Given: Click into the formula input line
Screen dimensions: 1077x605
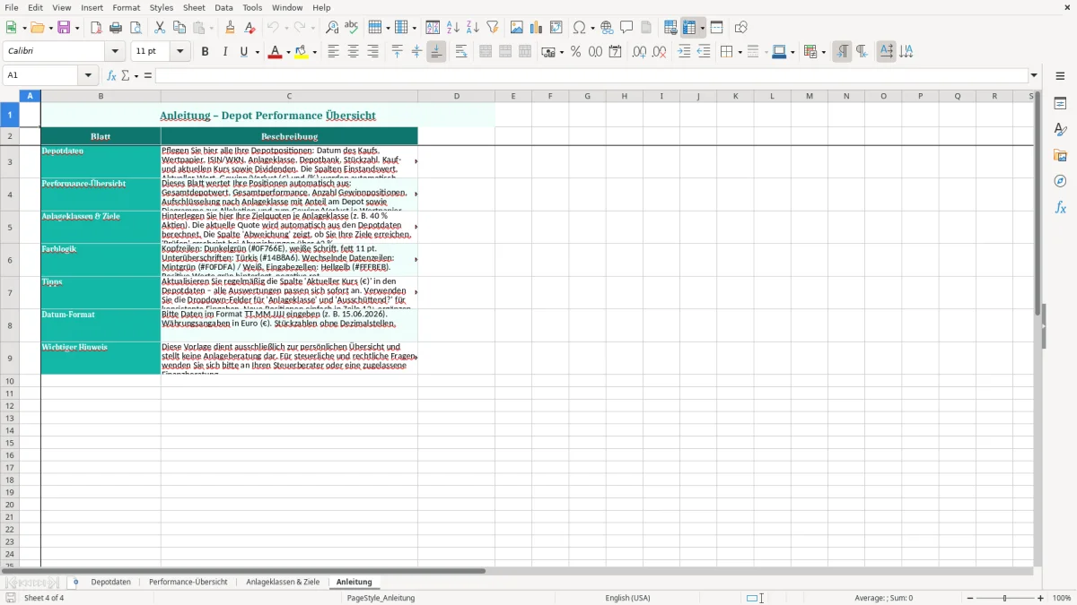Looking at the screenshot, I should click(x=592, y=75).
